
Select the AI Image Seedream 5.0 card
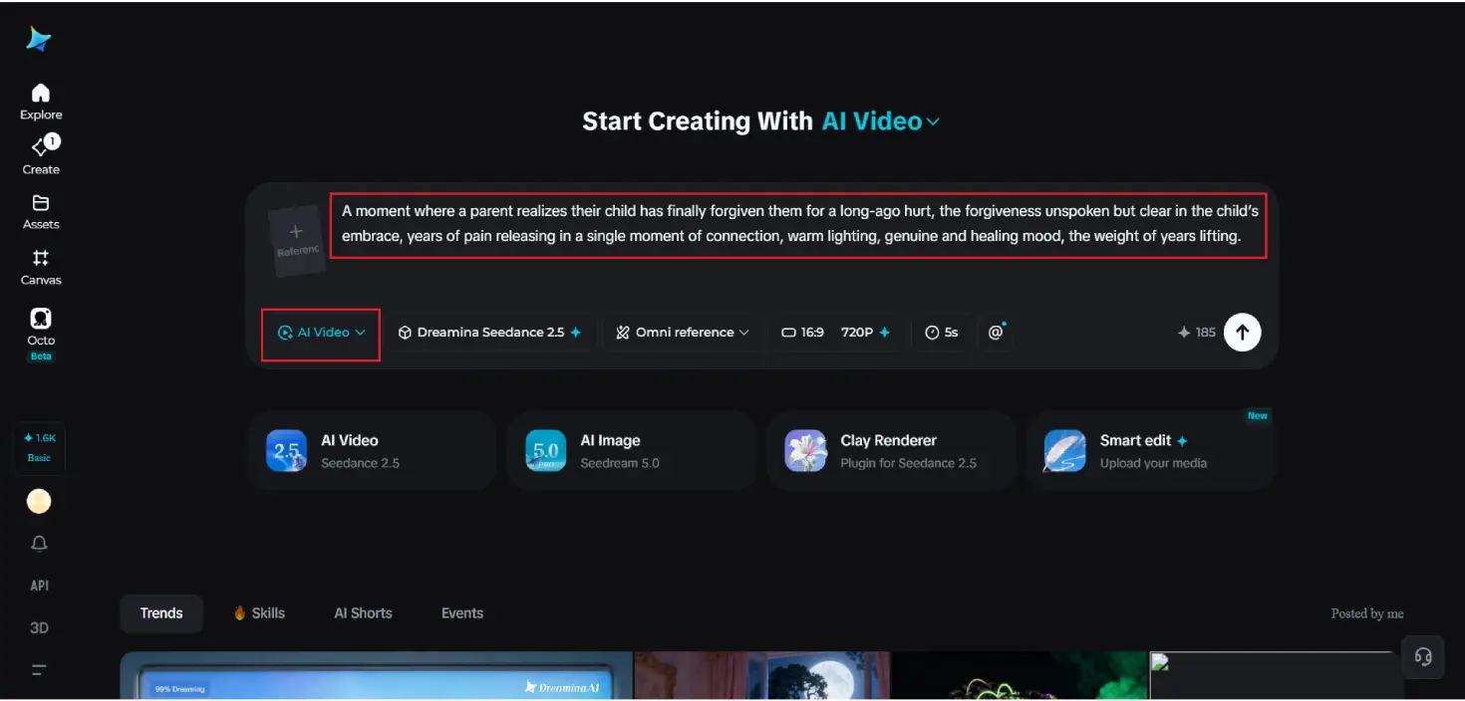point(631,451)
